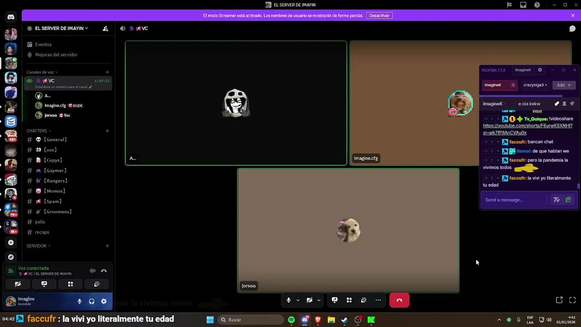The width and height of the screenshot is (581, 327).
Task: Start an activity from the voice panel
Action: pyautogui.click(x=70, y=284)
